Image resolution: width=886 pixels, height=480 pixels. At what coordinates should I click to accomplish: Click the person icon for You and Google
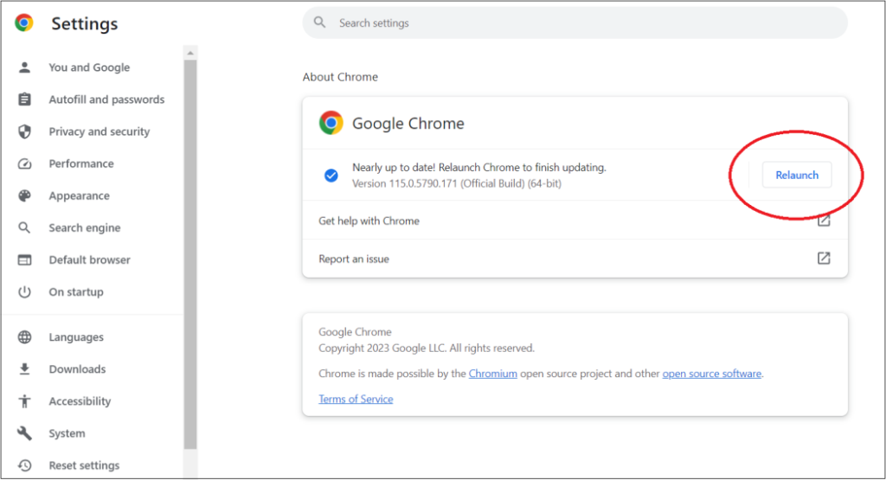(25, 67)
